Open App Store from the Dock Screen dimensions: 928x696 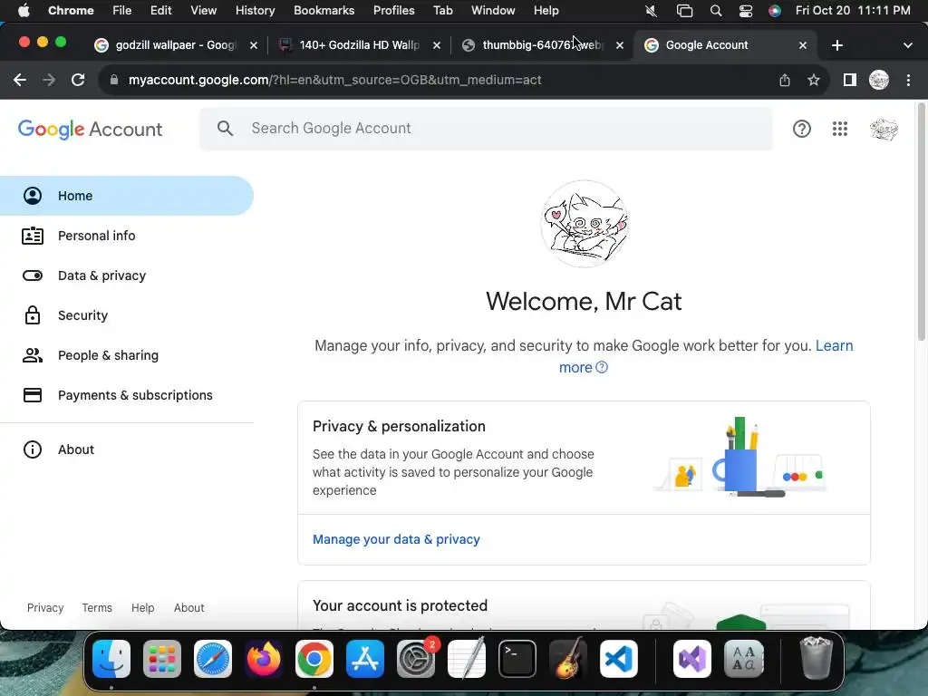[x=365, y=659]
